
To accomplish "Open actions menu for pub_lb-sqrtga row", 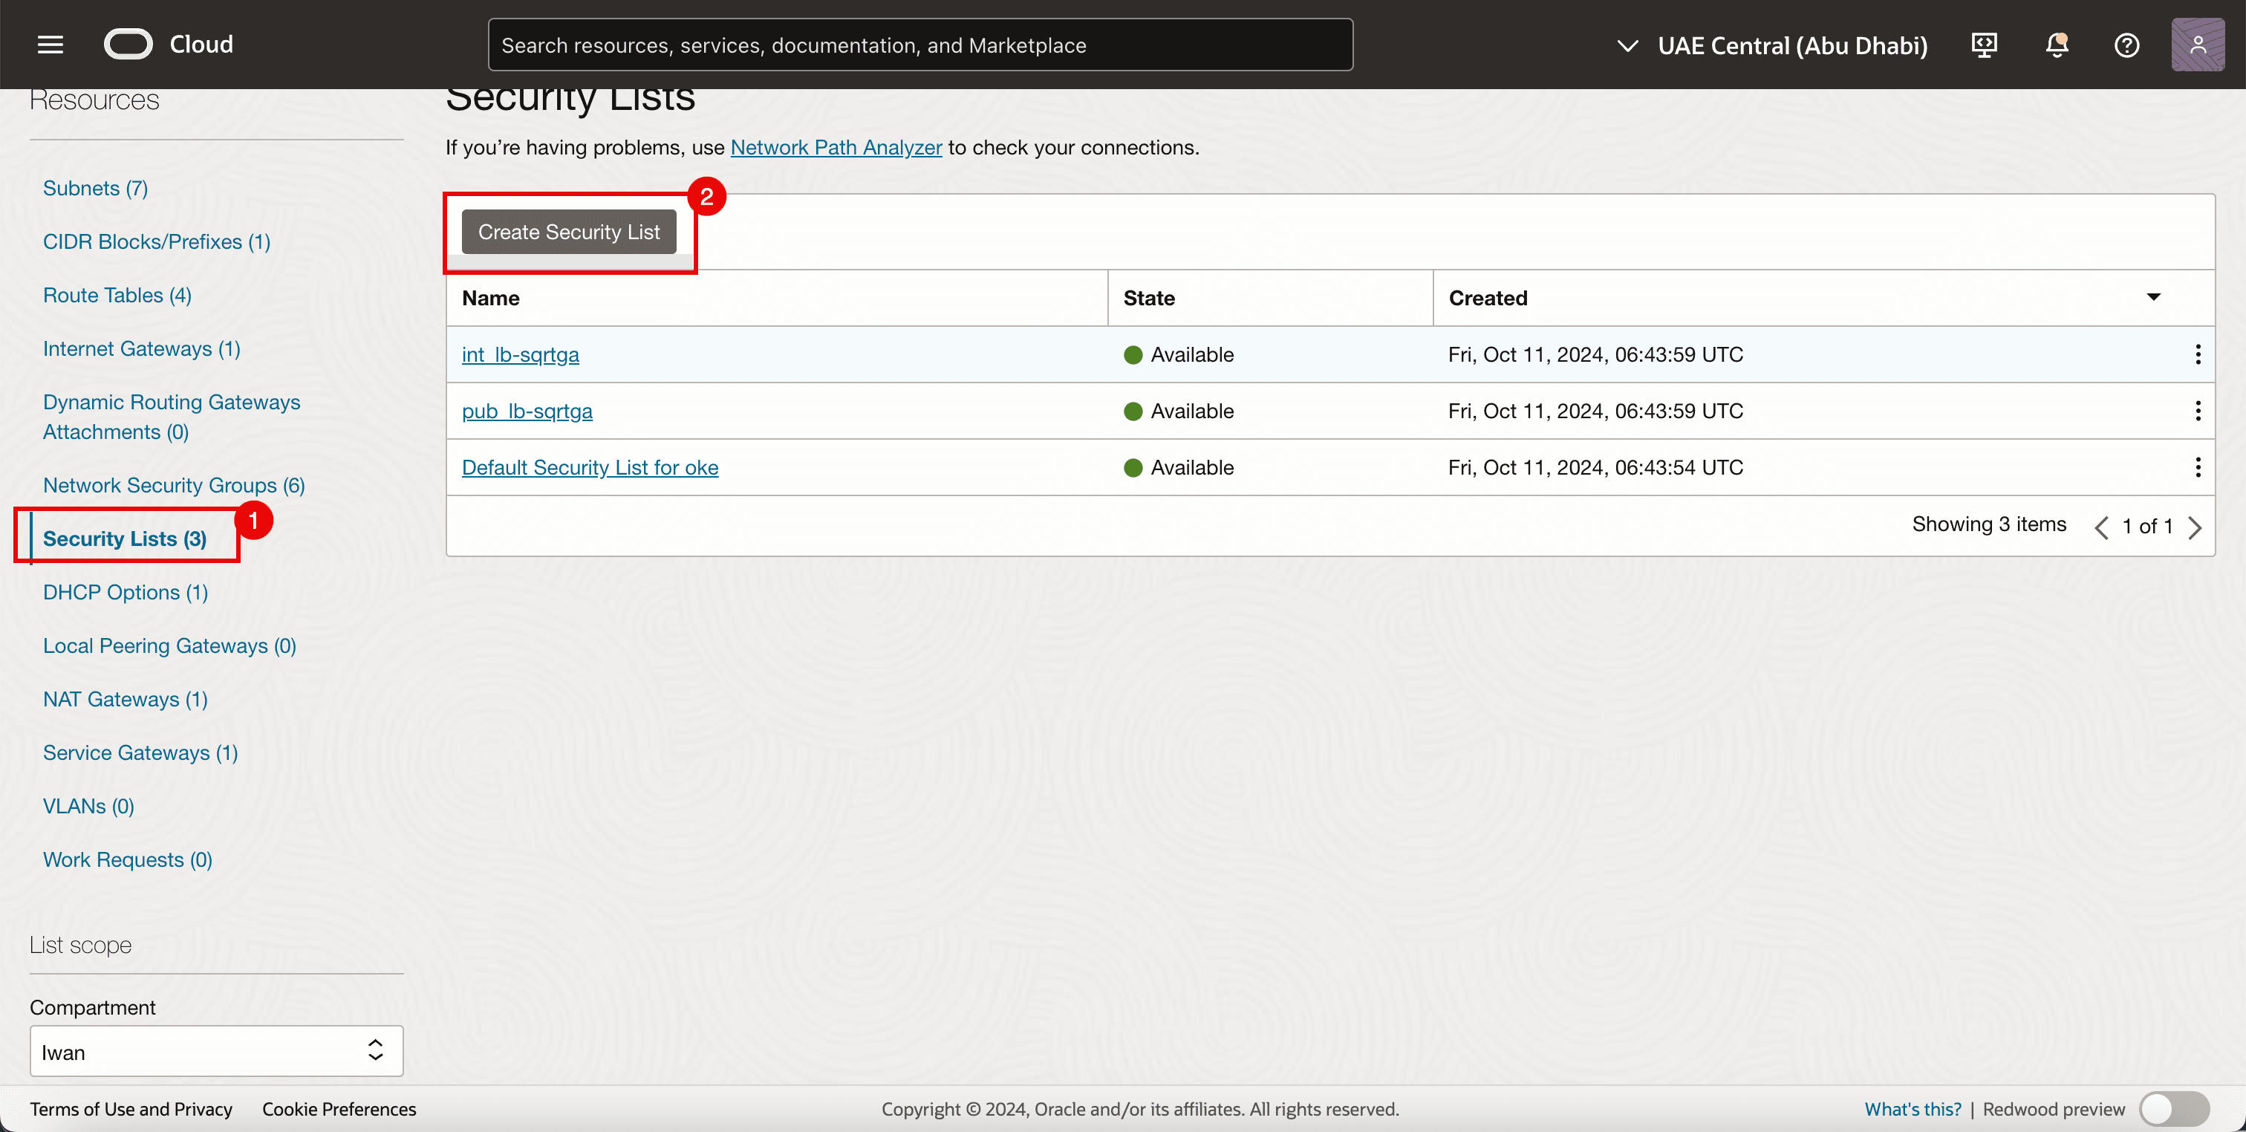I will [2197, 411].
